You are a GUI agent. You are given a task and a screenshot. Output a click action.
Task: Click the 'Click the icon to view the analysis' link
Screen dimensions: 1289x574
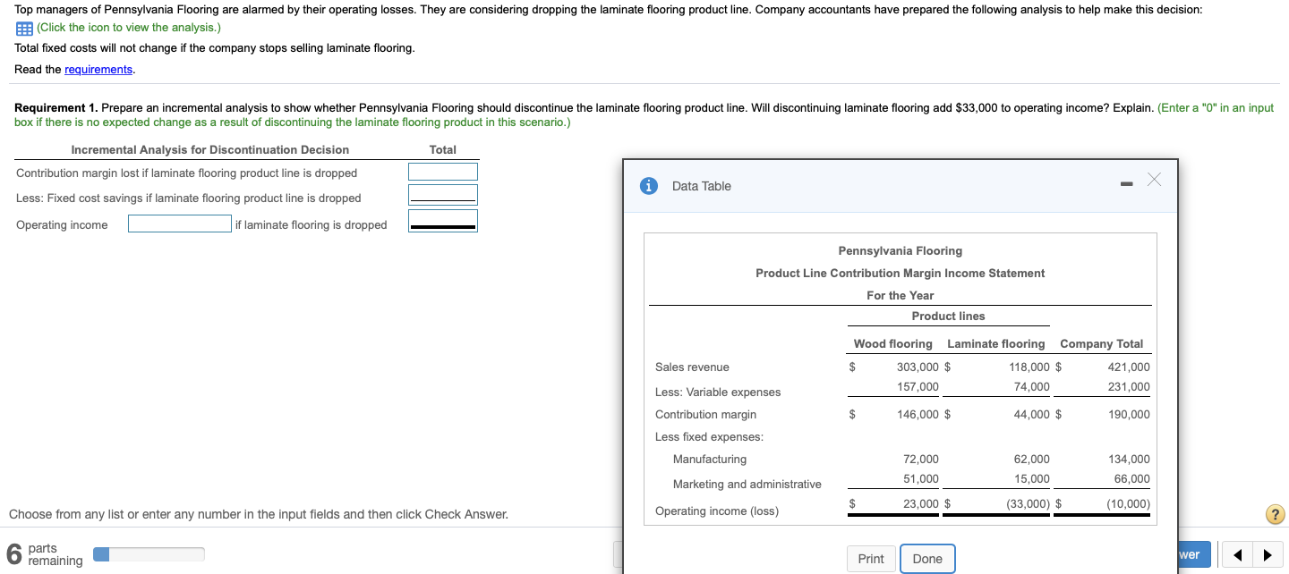pyautogui.click(x=129, y=27)
